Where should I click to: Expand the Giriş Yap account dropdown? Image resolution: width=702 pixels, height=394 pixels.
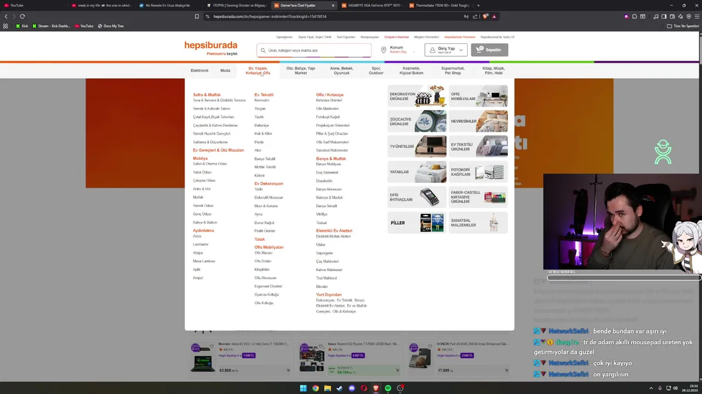(x=461, y=50)
